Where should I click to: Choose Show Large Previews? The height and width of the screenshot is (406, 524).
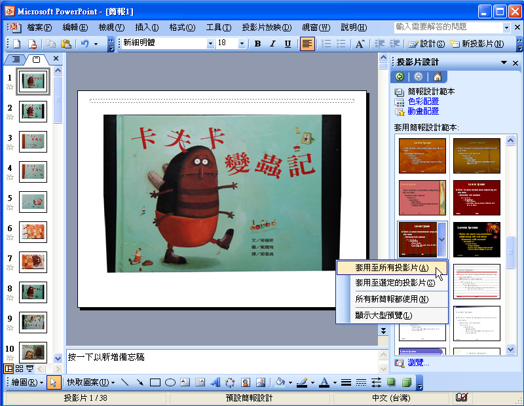(x=392, y=315)
